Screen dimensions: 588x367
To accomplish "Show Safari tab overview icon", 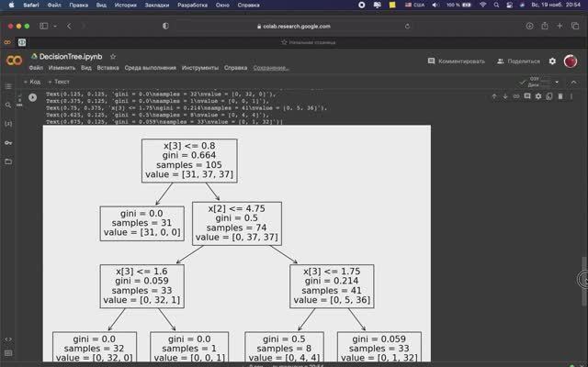I will (575, 26).
